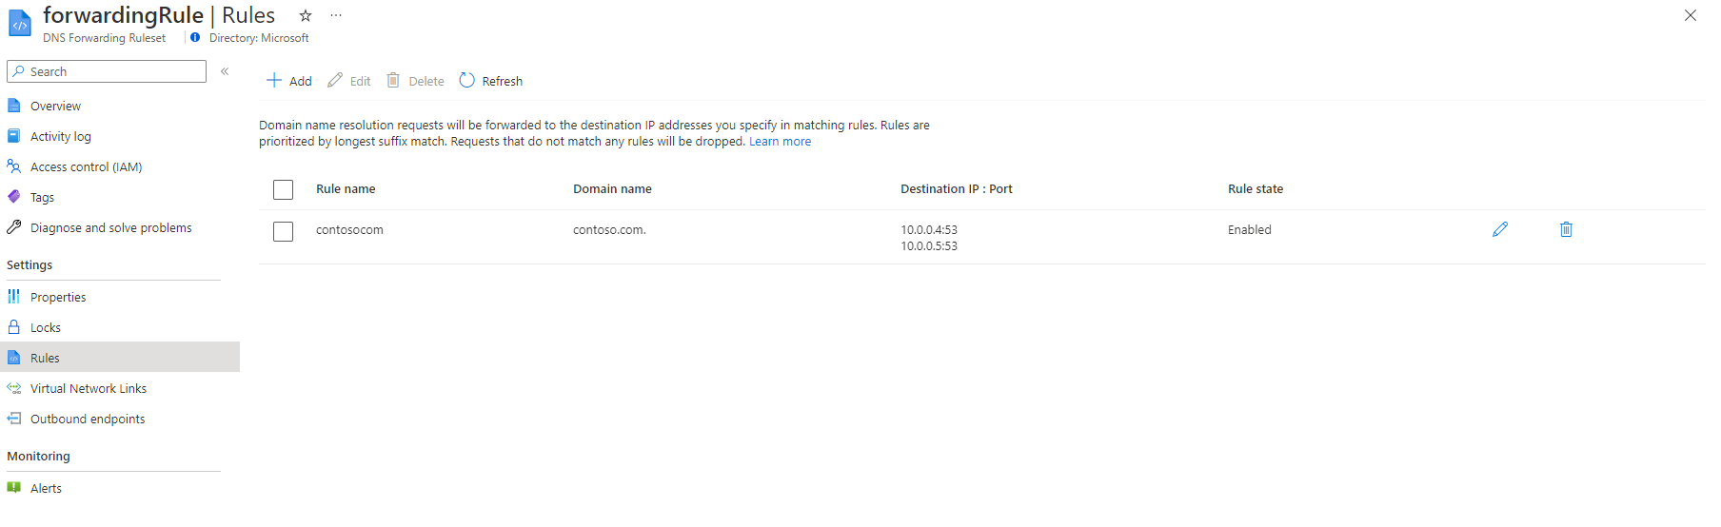This screenshot has height=527, width=1721.
Task: Click the contosocom rule name
Action: click(x=349, y=229)
